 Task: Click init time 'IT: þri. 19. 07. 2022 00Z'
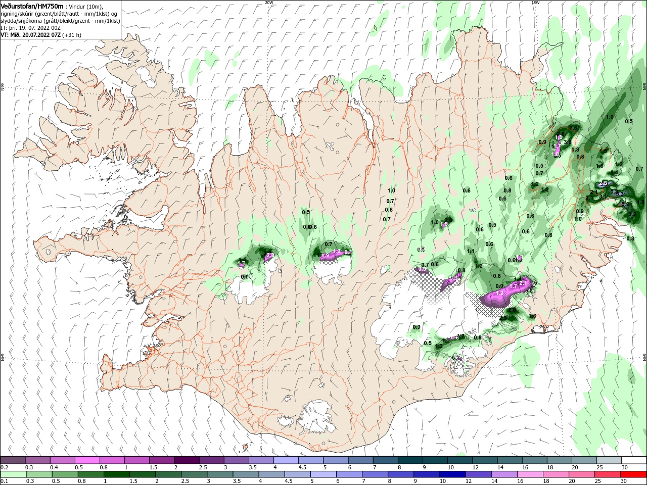(x=31, y=28)
